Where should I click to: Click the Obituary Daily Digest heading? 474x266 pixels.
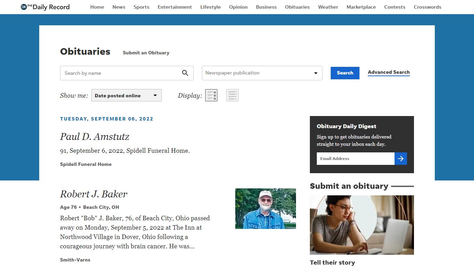(346, 126)
